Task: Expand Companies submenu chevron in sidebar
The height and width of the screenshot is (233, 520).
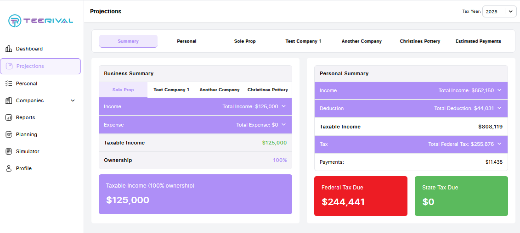Action: (x=73, y=100)
